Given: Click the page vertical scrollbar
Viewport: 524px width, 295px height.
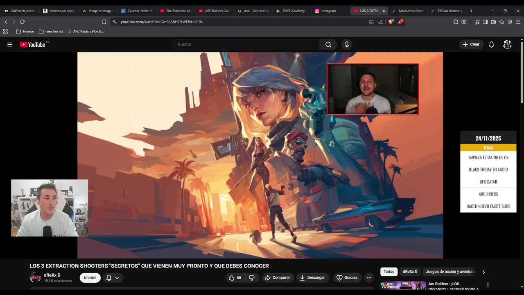Looking at the screenshot, I should [x=522, y=72].
